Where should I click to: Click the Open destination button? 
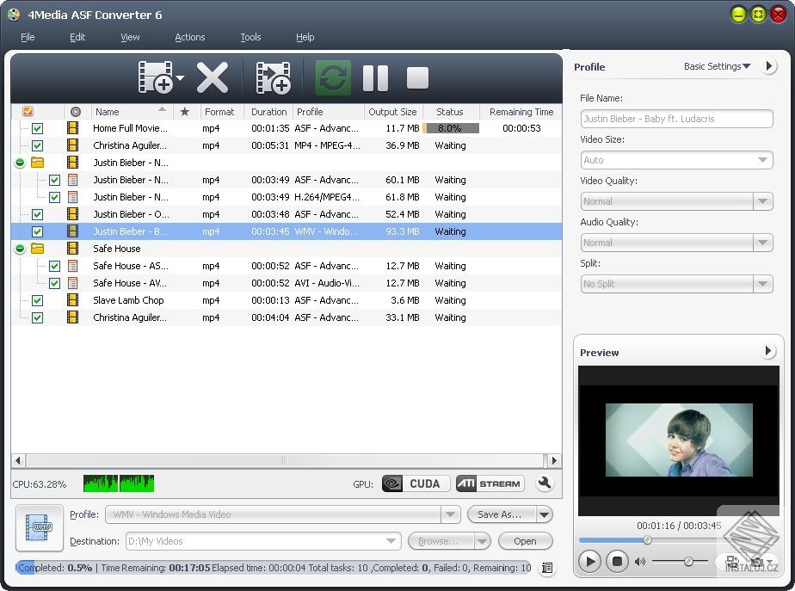[x=525, y=541]
